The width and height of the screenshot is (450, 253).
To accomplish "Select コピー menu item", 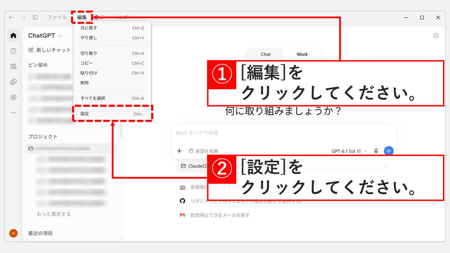I will coord(112,63).
